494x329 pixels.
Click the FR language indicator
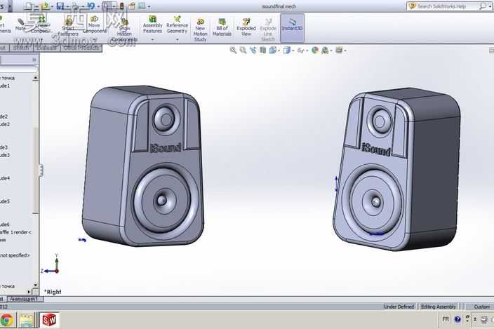(446, 319)
